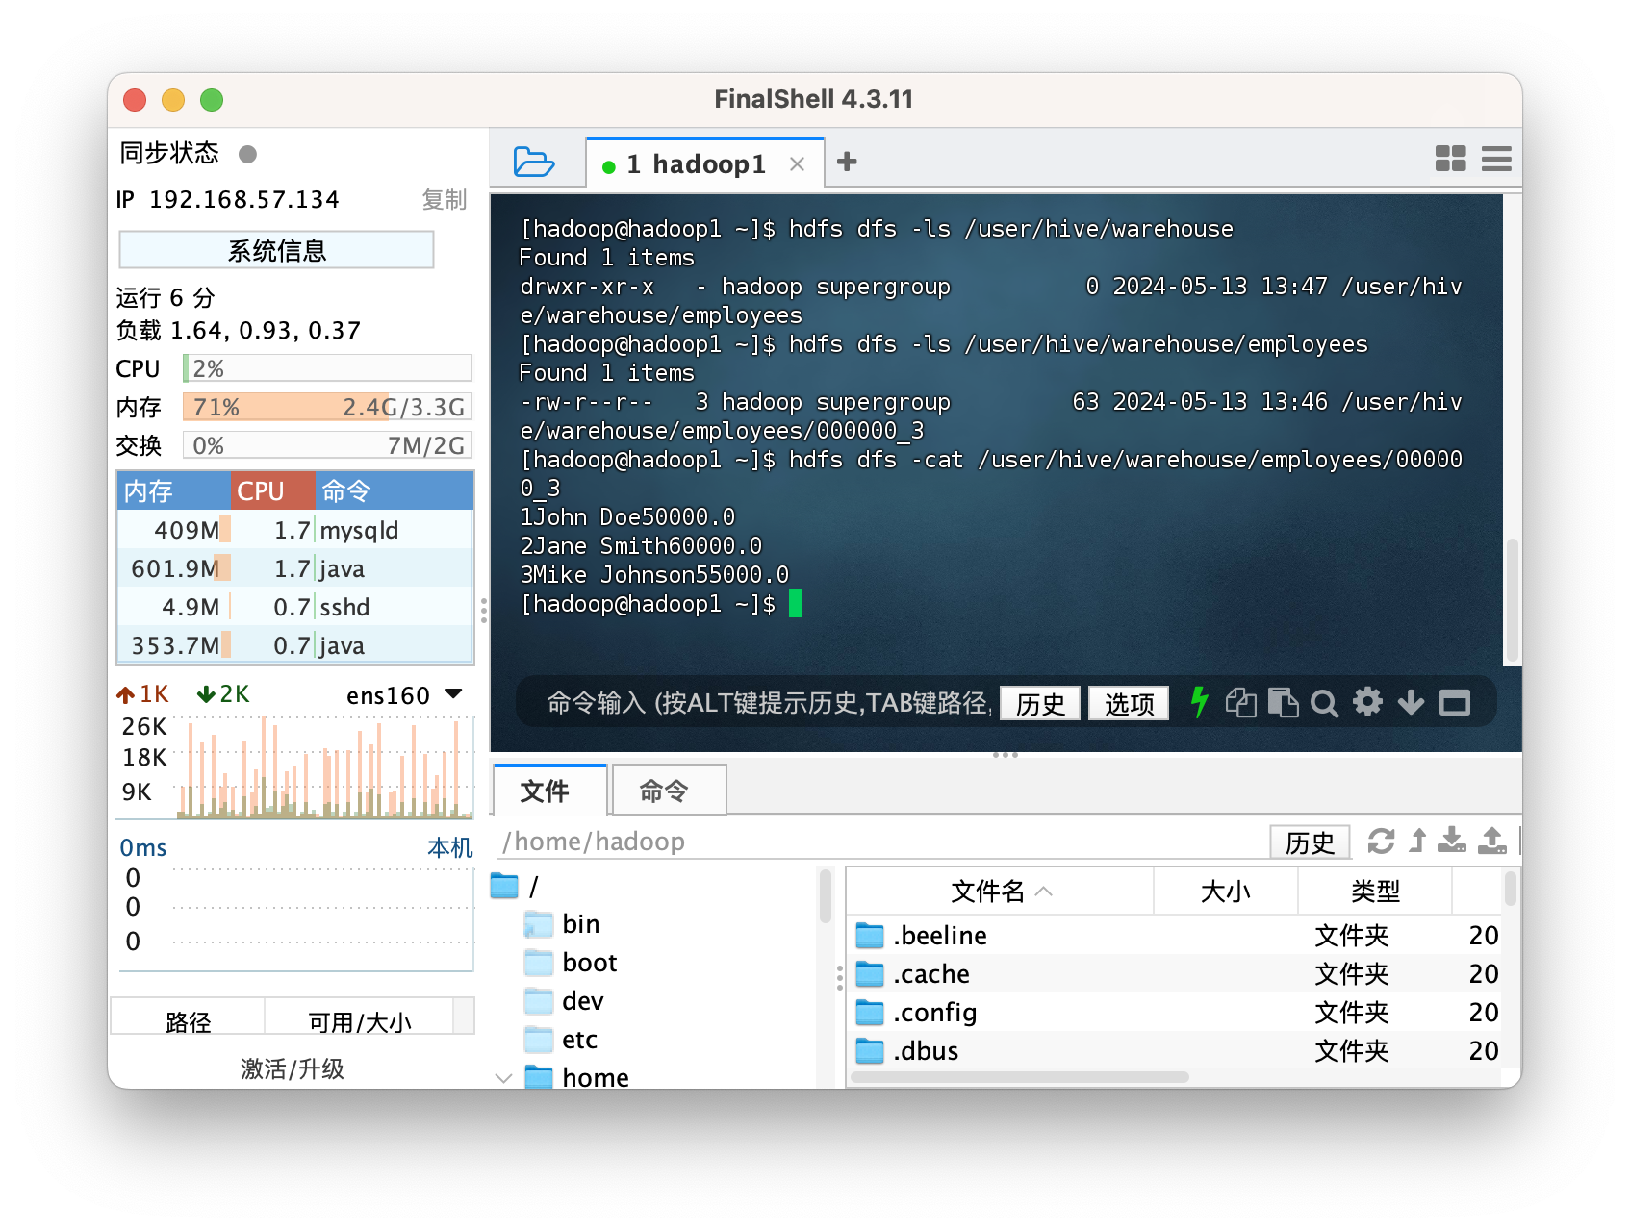Select the .cache folder row
1630x1231 pixels.
[x=1174, y=973]
